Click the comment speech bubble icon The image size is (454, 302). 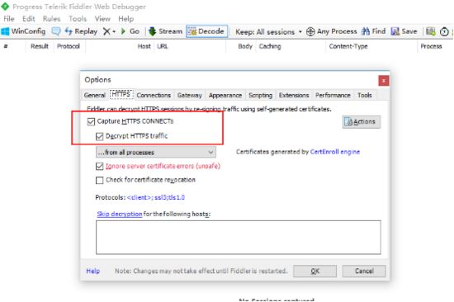[56, 31]
